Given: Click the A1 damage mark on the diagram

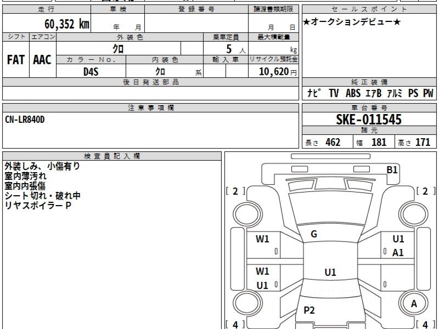Looking at the screenshot, I should (398, 253).
